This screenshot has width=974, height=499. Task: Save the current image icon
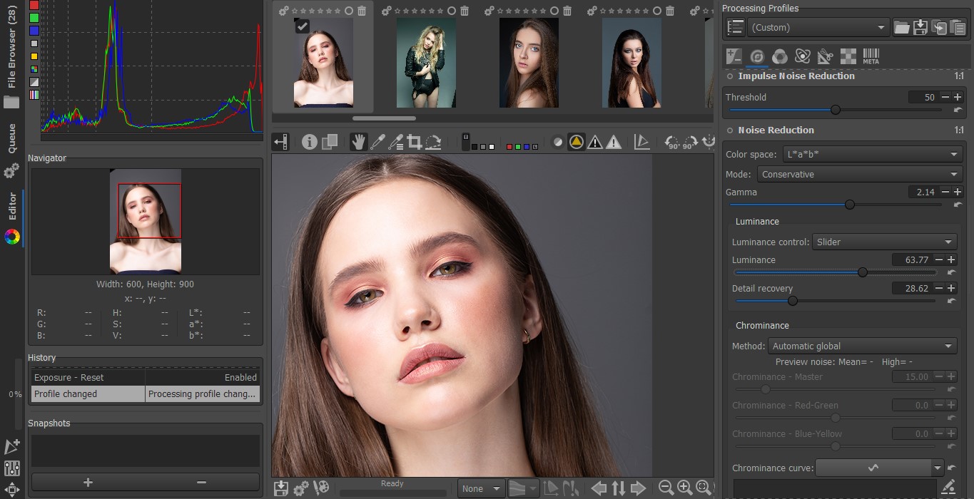(281, 488)
